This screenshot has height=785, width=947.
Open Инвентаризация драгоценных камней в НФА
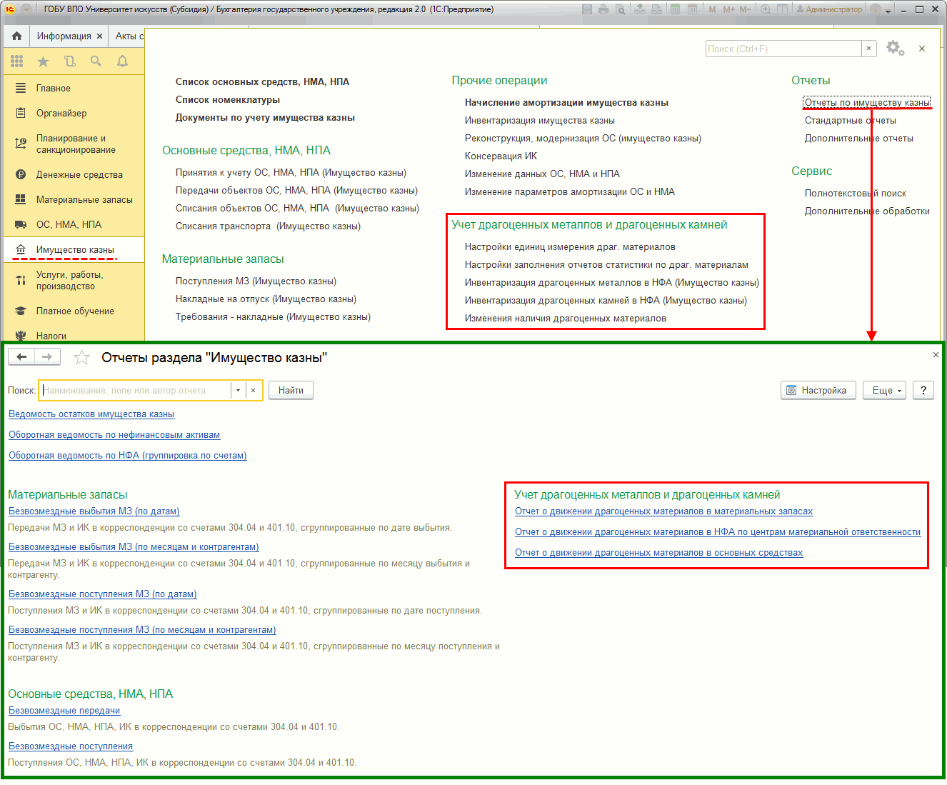(606, 301)
